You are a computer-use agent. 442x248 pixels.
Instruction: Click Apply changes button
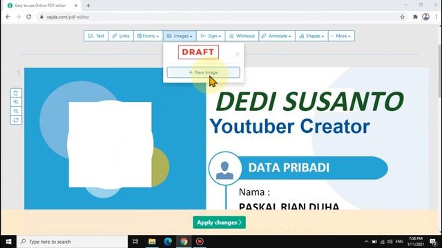click(x=220, y=223)
